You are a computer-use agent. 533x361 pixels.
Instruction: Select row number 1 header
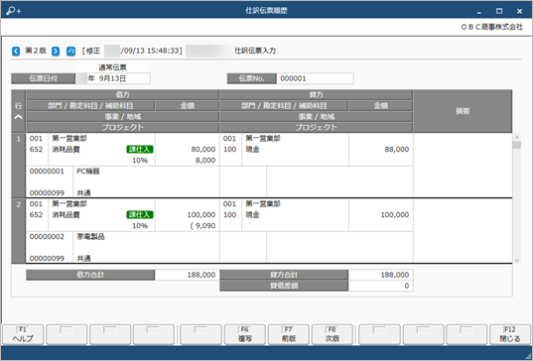(x=18, y=165)
